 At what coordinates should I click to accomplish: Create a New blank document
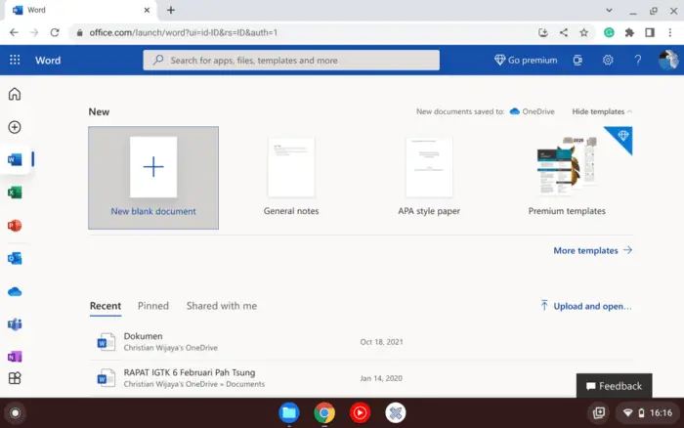tap(153, 178)
